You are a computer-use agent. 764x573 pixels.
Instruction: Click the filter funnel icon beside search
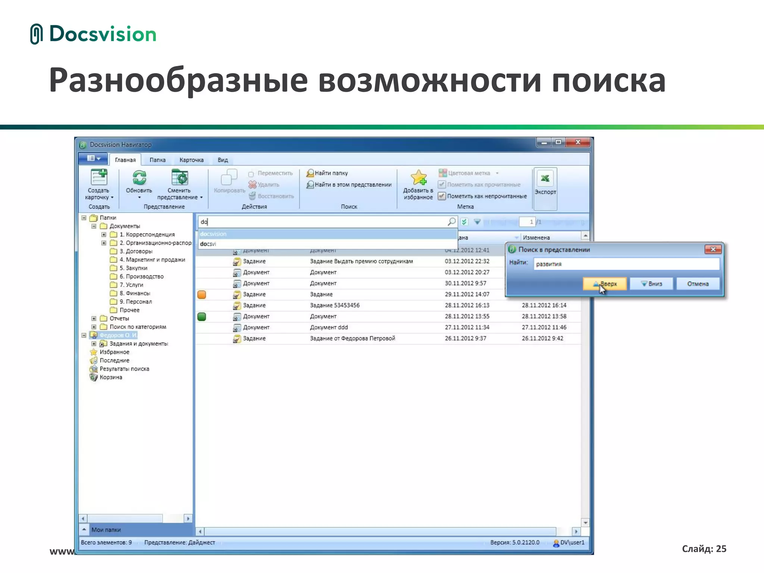coord(477,222)
